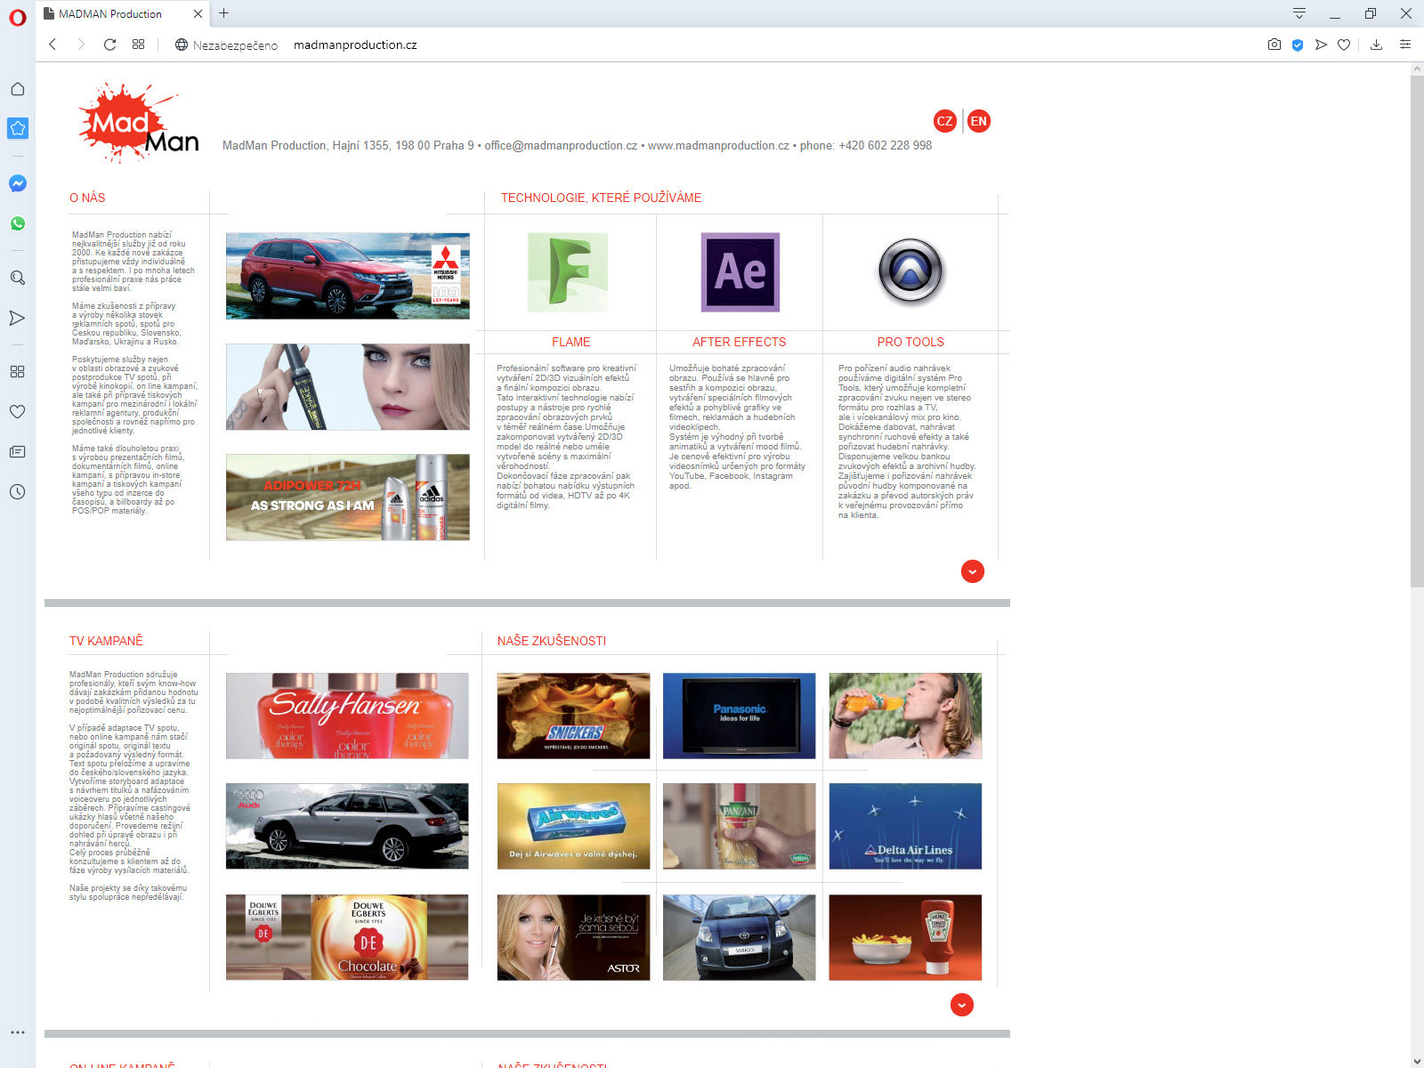Reload the current page

(109, 44)
